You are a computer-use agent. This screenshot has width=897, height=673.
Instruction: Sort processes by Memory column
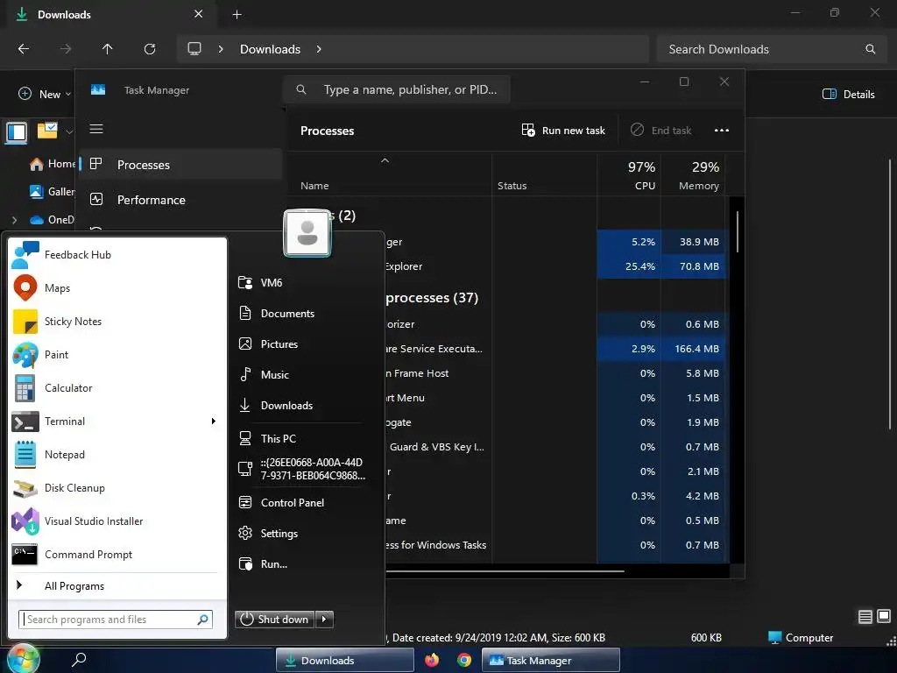694,175
